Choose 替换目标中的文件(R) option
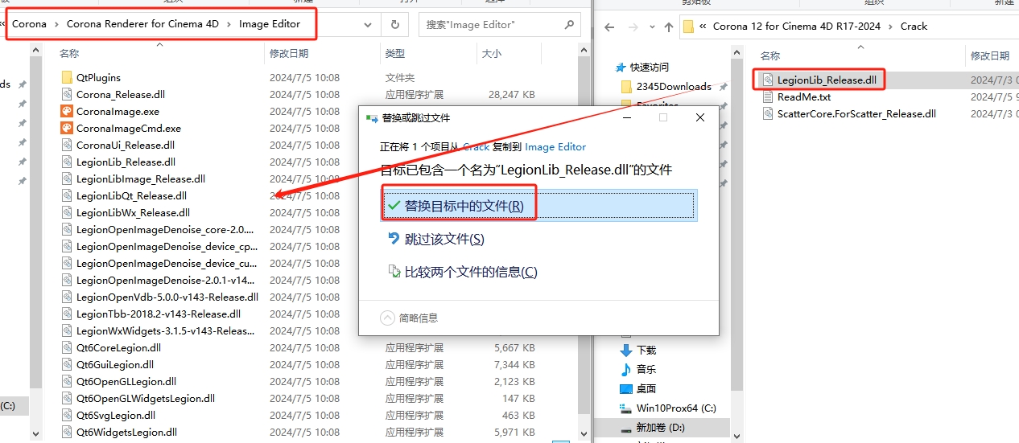Image resolution: width=1019 pixels, height=443 pixels. [x=464, y=206]
